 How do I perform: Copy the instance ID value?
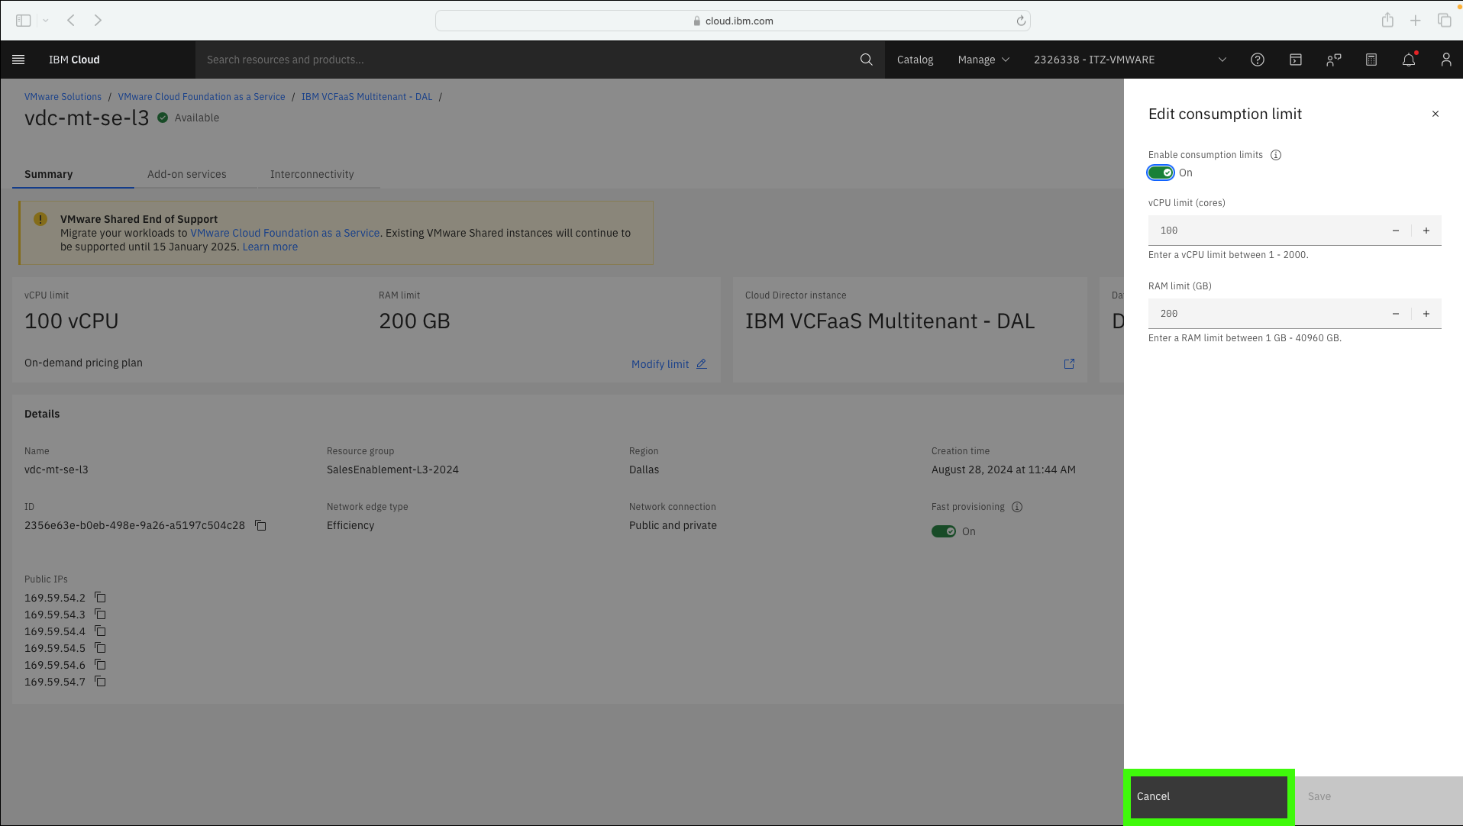pyautogui.click(x=260, y=525)
